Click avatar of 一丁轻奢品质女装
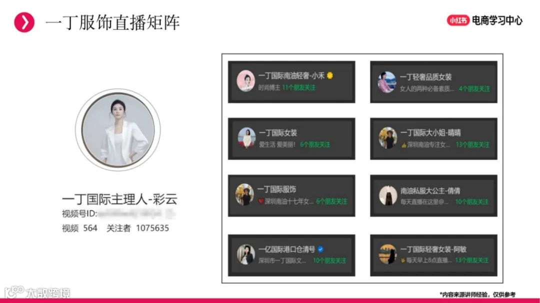 pos(387,82)
